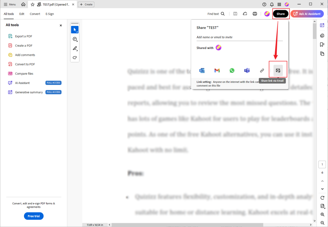Zoom in on the document

[x=323, y=215]
